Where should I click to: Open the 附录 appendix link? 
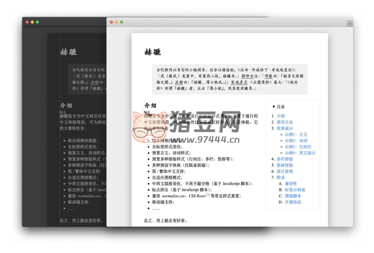point(280,178)
